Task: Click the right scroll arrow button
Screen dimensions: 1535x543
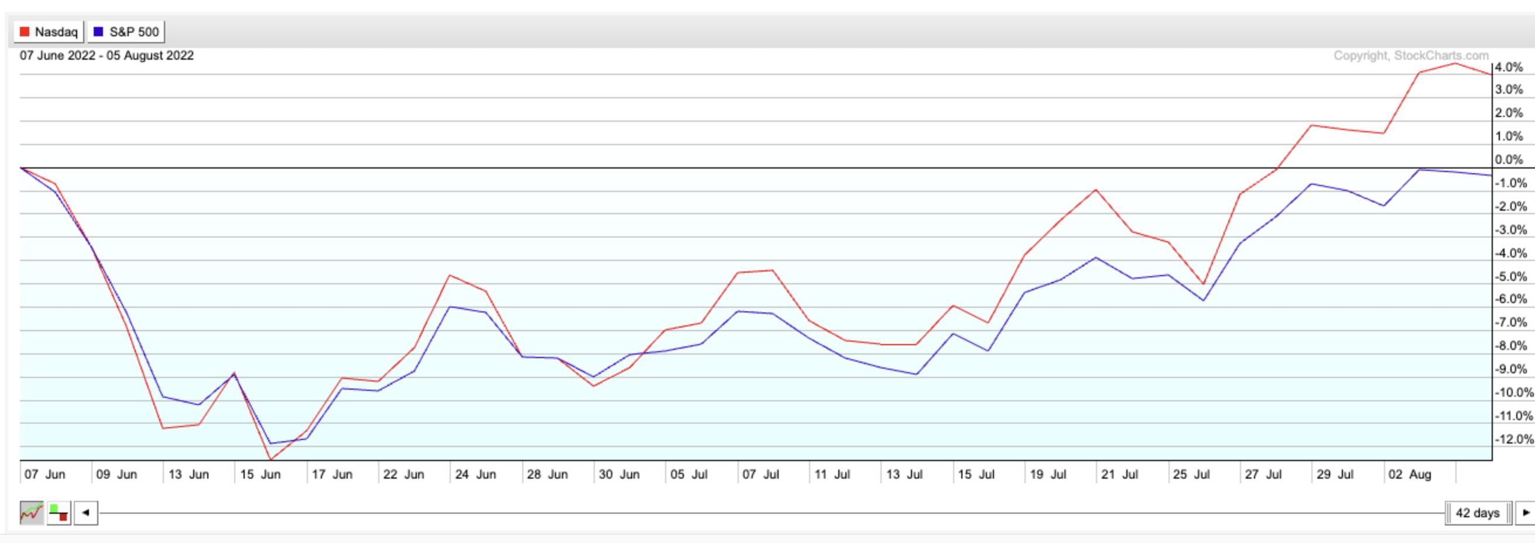Action: pos(1526,513)
